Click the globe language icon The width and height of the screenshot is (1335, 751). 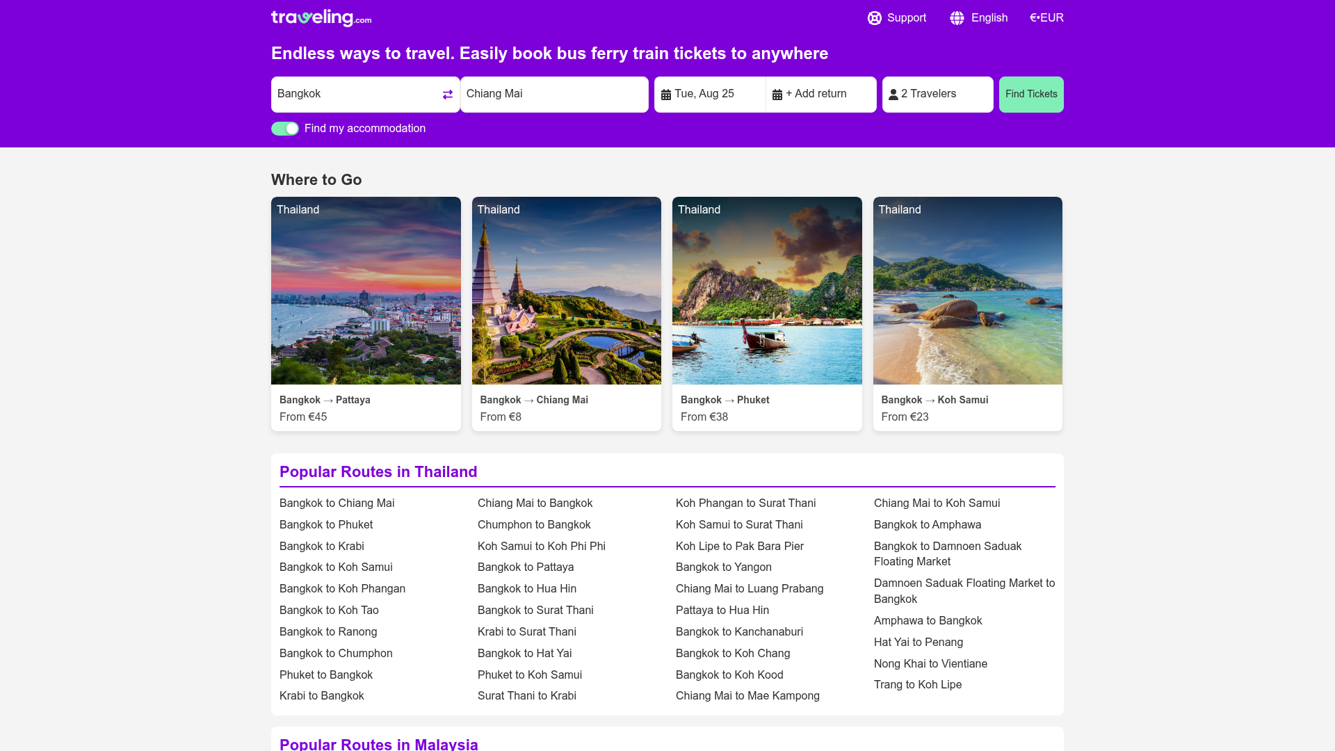(x=957, y=18)
